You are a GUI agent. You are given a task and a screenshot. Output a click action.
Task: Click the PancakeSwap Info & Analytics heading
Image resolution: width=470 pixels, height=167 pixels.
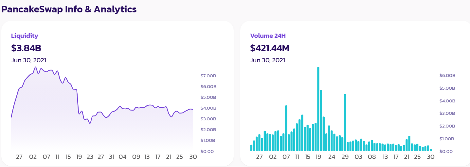[x=69, y=9]
